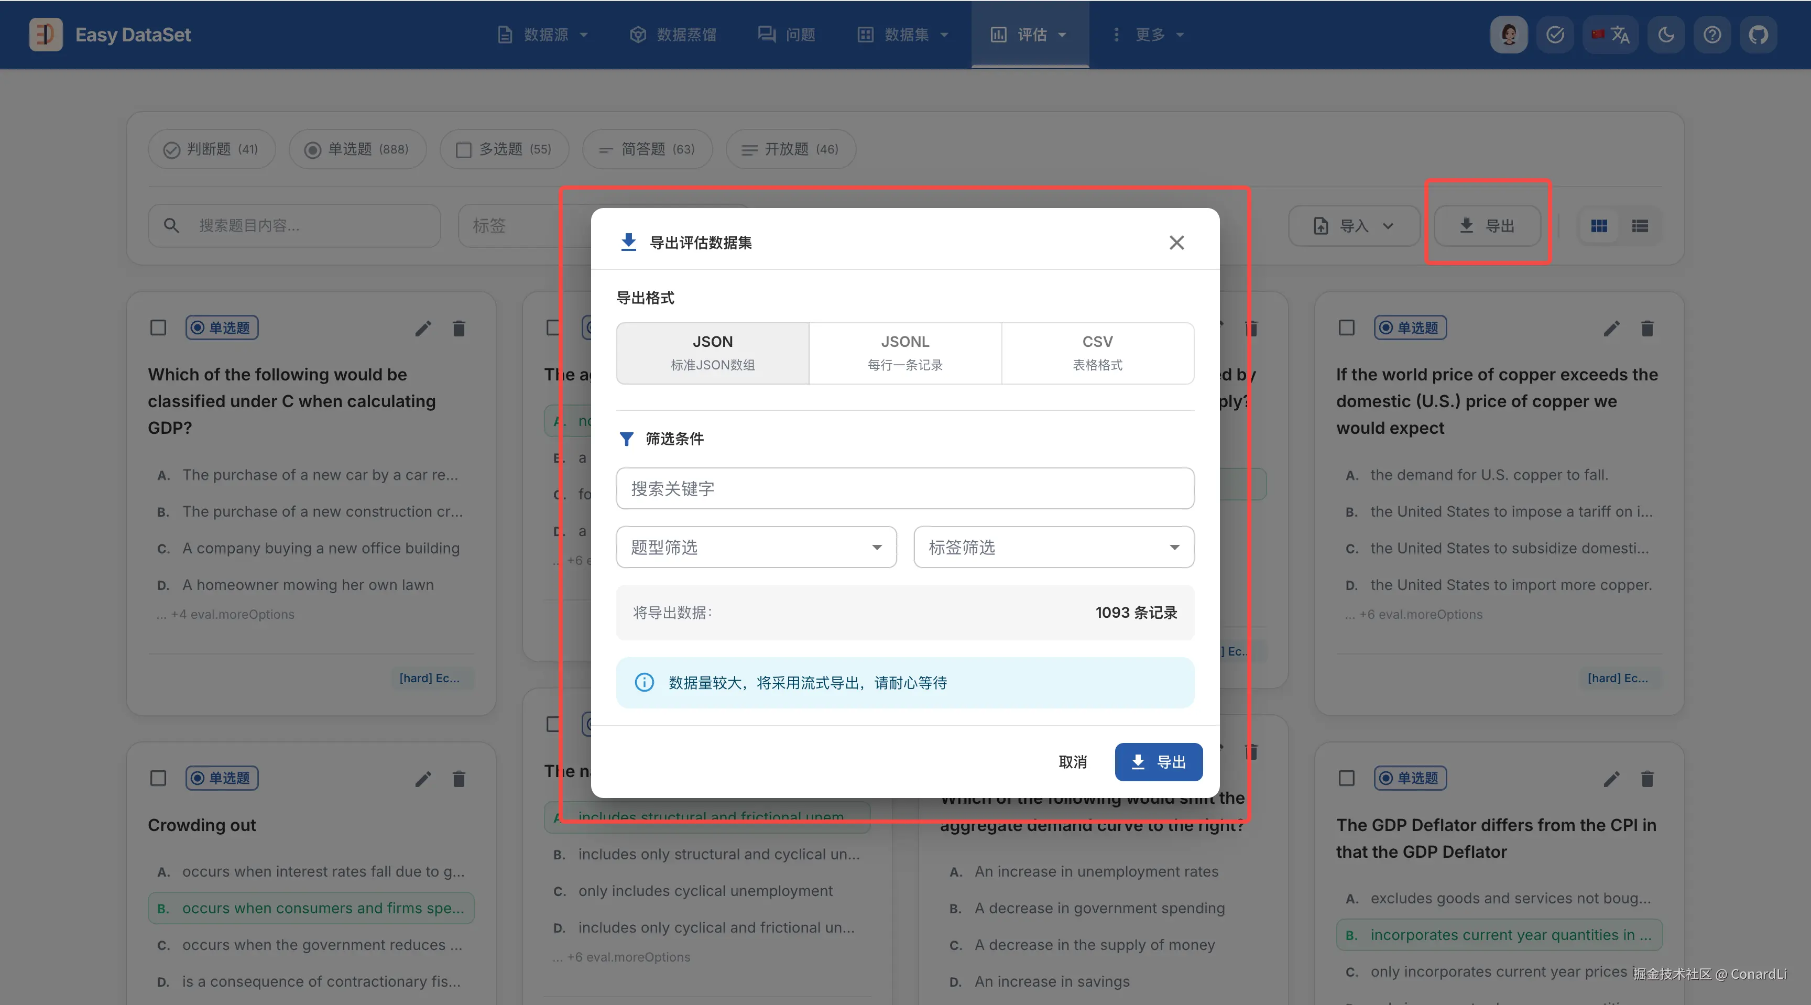Expand the 题型筛选 dropdown
Screen dimensions: 1811x1005
pos(756,547)
